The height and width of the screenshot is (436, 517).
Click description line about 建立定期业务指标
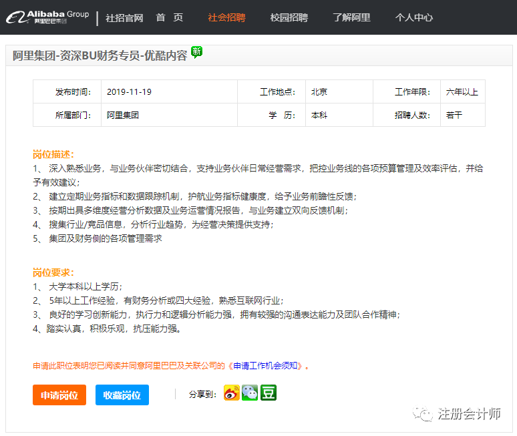pos(194,197)
